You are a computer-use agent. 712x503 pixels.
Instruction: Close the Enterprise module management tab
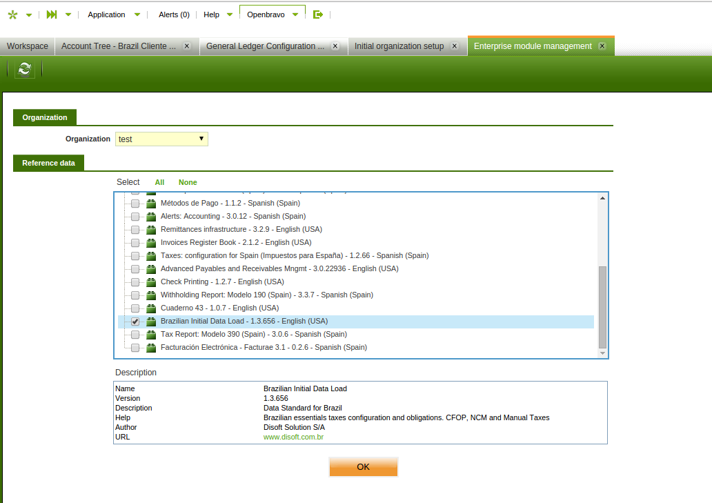point(602,46)
